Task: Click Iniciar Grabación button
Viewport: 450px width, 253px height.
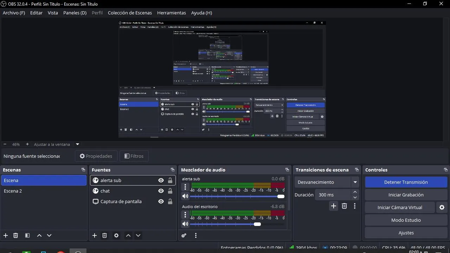Action: tap(406, 195)
